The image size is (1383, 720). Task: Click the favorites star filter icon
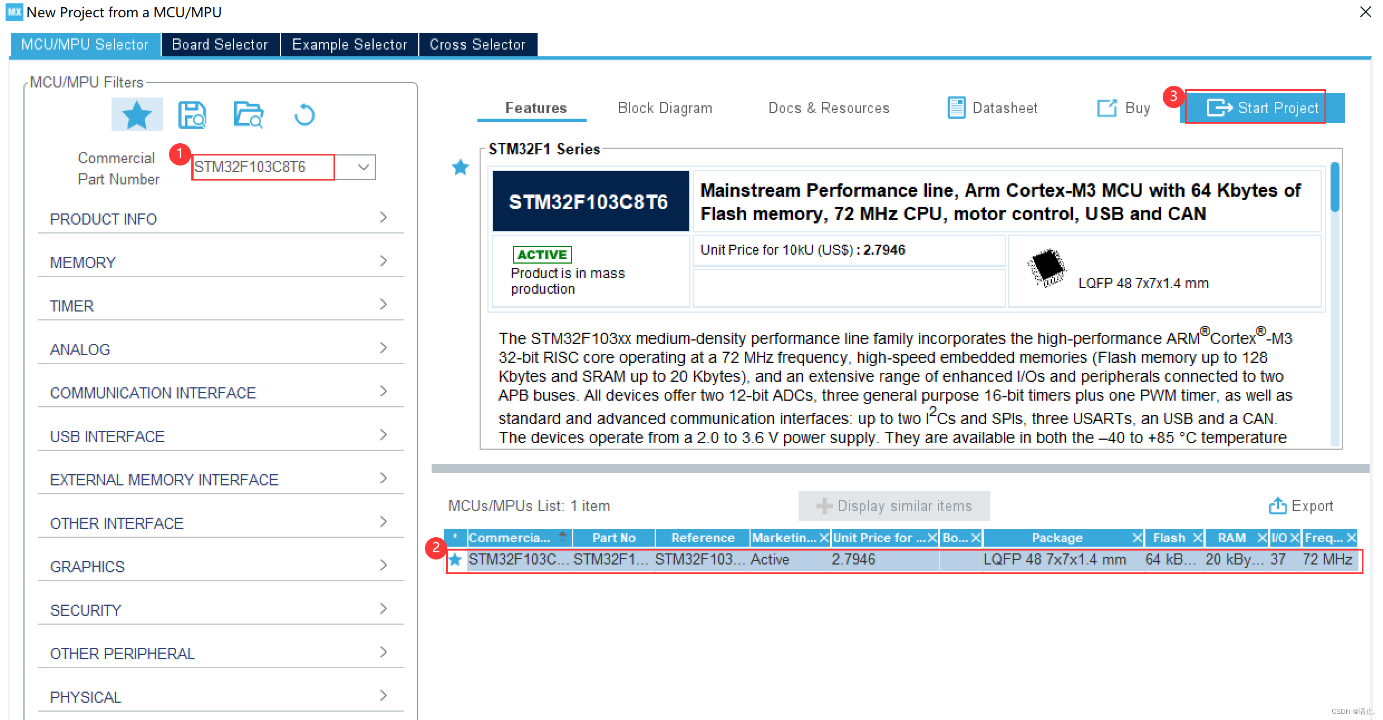tap(137, 115)
